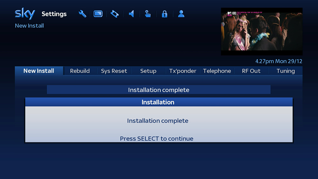The height and width of the screenshot is (179, 318).
Task: Click the Installation dialog title bar
Action: (159, 102)
